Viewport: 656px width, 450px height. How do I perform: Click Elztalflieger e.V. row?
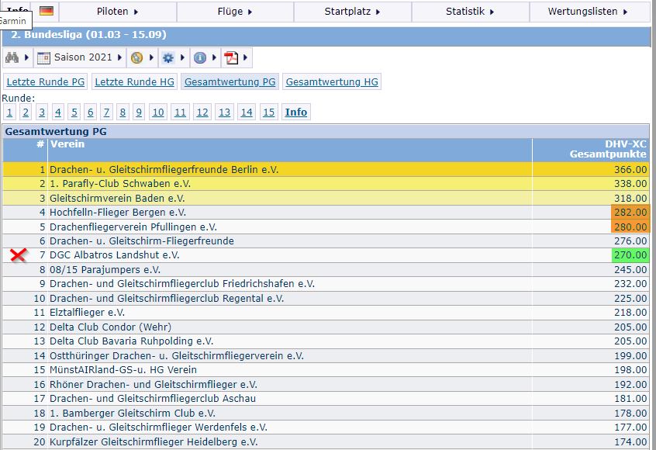[x=326, y=312]
